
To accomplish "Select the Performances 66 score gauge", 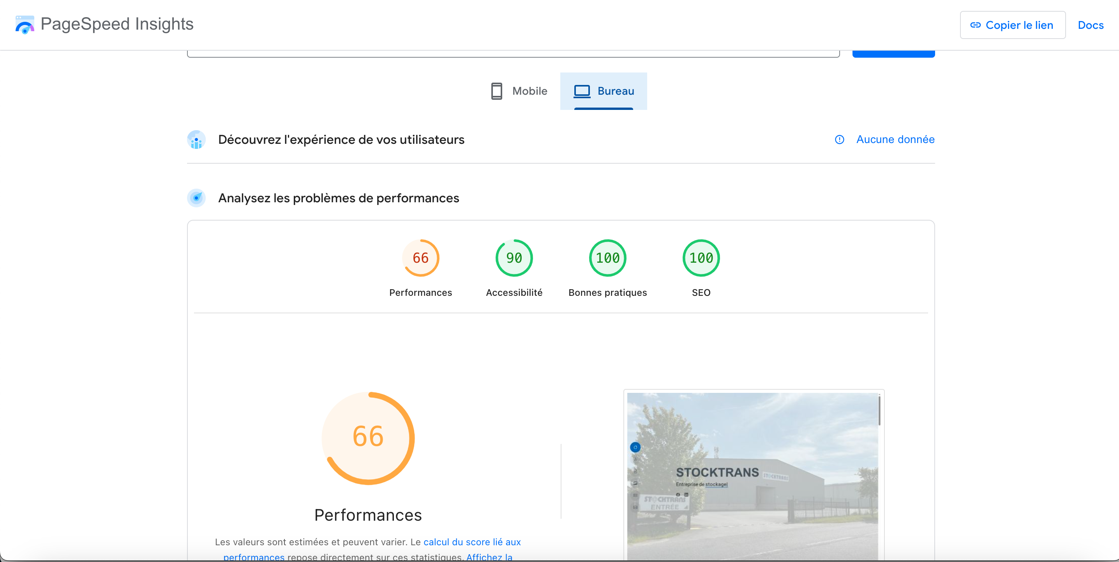I will coord(420,258).
